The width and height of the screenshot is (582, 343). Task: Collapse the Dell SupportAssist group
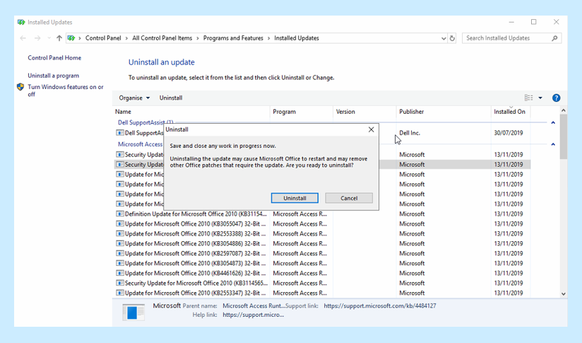(x=553, y=122)
